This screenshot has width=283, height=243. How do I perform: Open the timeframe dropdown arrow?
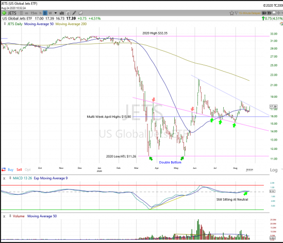pyautogui.click(x=56, y=13)
